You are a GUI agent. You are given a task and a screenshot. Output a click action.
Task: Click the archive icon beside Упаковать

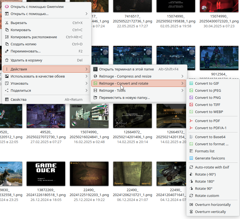tap(7, 83)
